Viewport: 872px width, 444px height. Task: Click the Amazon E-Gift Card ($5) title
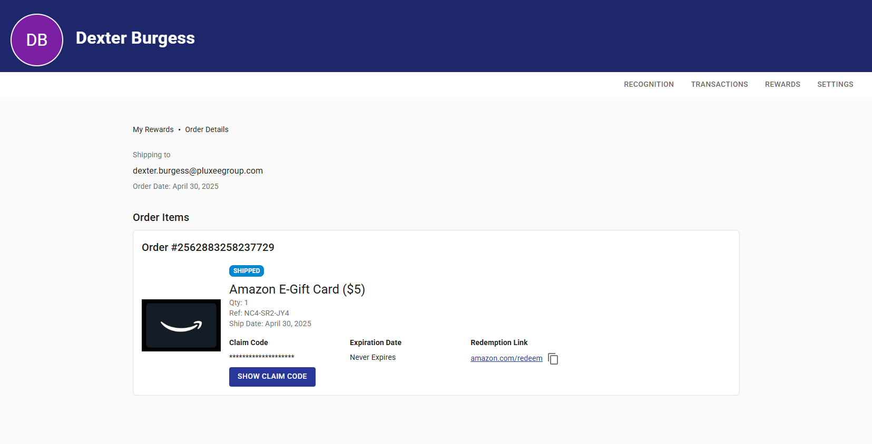pyautogui.click(x=297, y=289)
